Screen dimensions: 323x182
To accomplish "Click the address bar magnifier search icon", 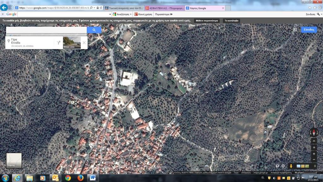I will point(91,8).
